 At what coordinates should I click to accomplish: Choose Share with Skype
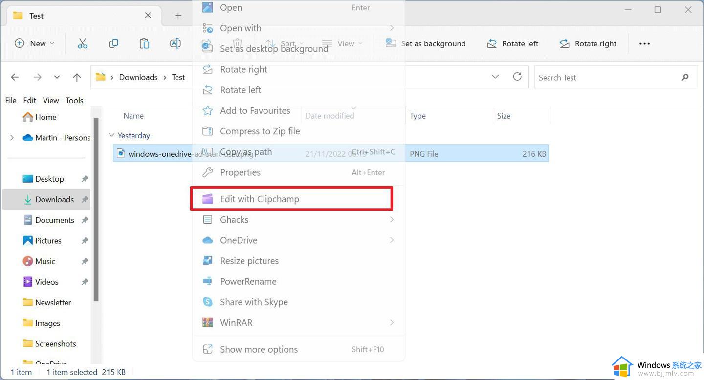pyautogui.click(x=299, y=302)
